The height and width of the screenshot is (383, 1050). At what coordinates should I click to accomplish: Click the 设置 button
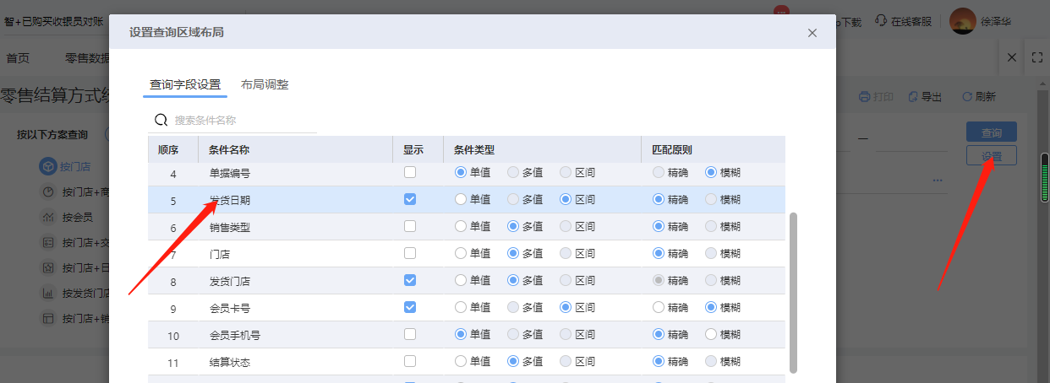pyautogui.click(x=991, y=156)
